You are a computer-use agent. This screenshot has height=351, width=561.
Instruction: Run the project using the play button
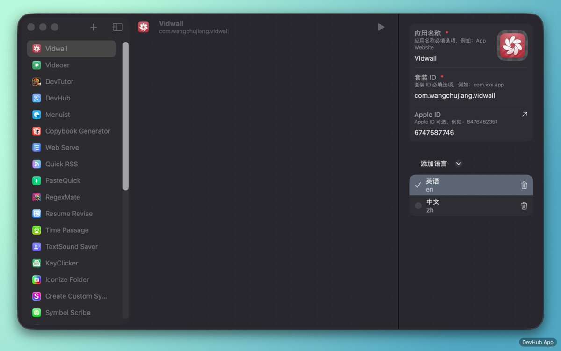[x=381, y=27]
